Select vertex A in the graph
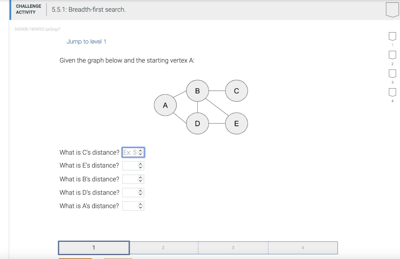The width and height of the screenshot is (400, 259). (x=165, y=105)
